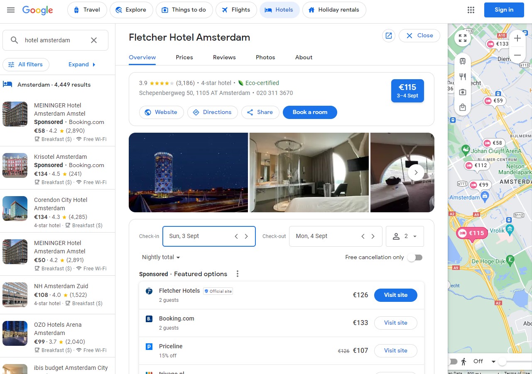
Task: Switch to the Prices tab
Action: [184, 57]
